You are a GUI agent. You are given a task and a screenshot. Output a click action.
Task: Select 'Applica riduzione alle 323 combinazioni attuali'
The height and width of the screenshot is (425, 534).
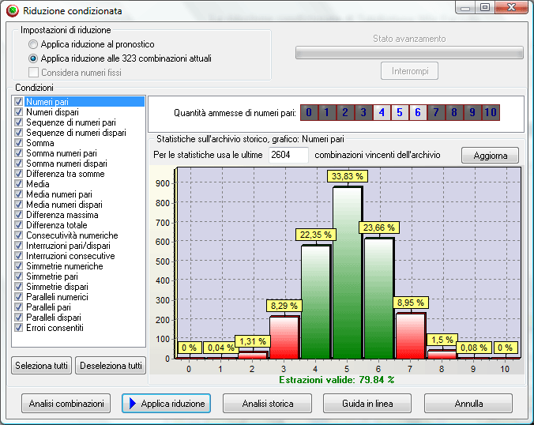point(32,58)
